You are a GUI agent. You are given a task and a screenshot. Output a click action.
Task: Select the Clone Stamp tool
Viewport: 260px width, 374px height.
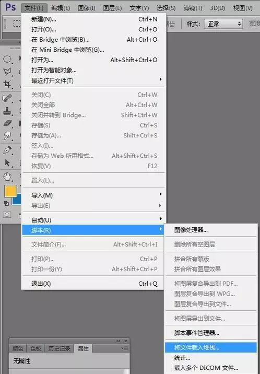pos(7,110)
